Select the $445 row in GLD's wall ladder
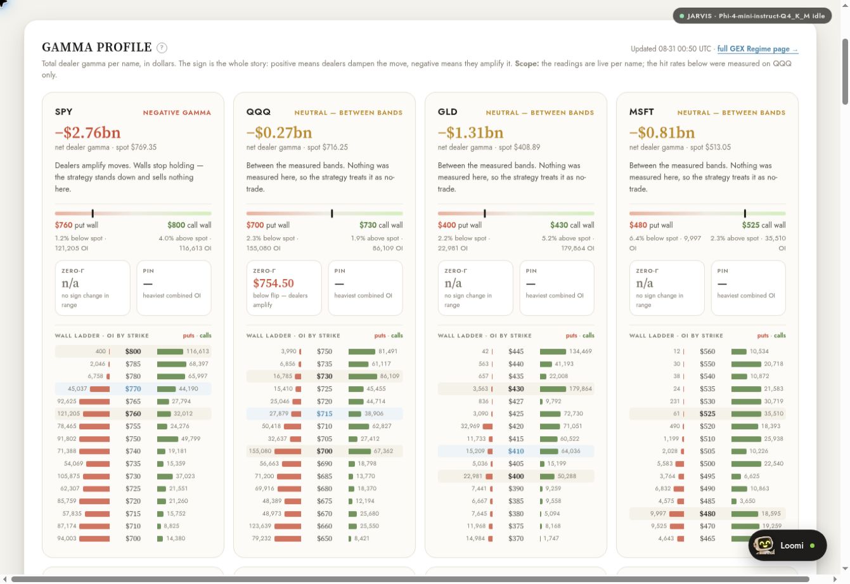 tap(516, 351)
